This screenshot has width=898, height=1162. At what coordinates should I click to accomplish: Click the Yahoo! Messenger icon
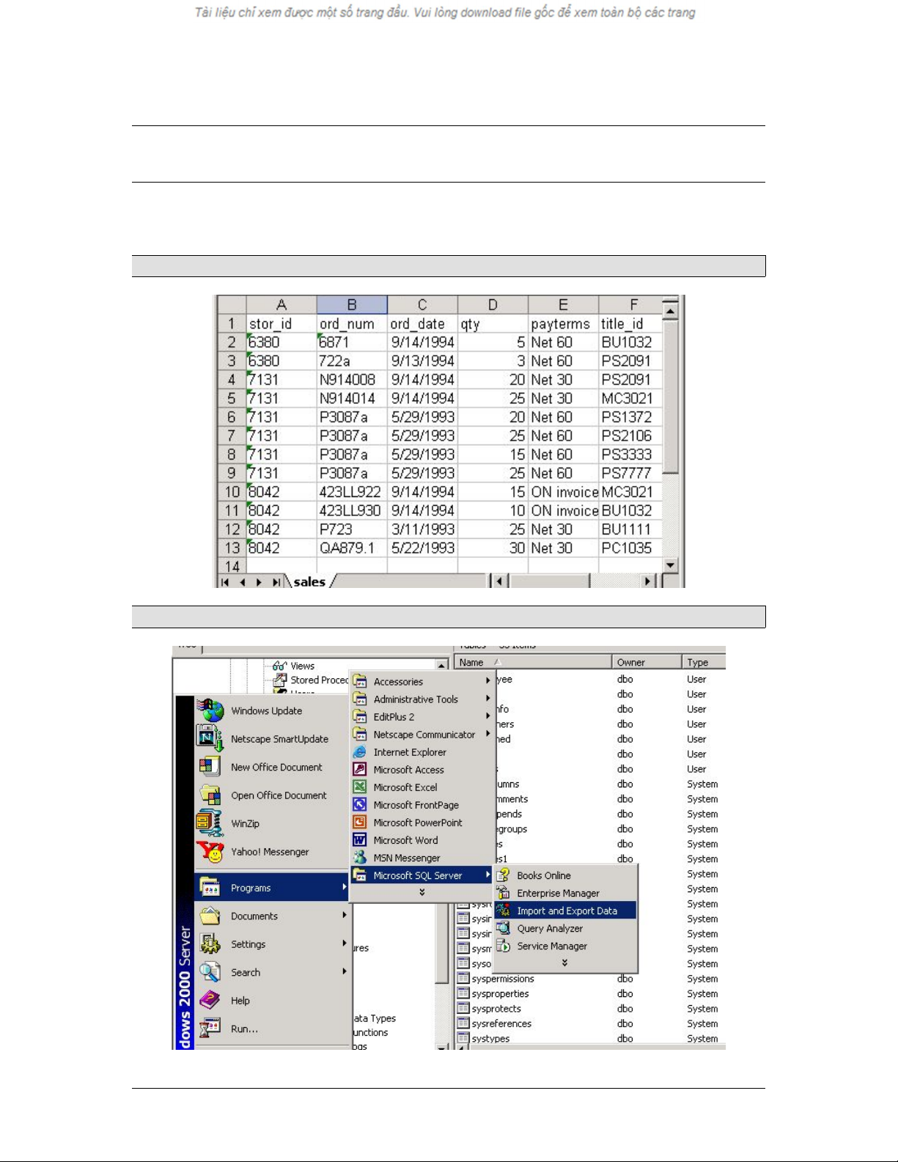click(210, 852)
